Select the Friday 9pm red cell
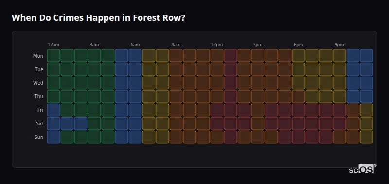 pyautogui.click(x=339, y=110)
